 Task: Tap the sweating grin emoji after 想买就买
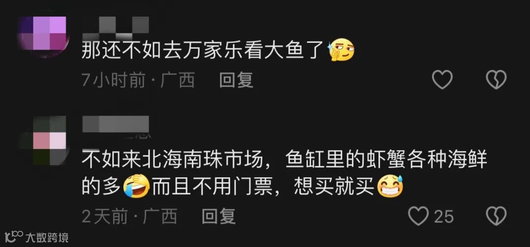(390, 186)
